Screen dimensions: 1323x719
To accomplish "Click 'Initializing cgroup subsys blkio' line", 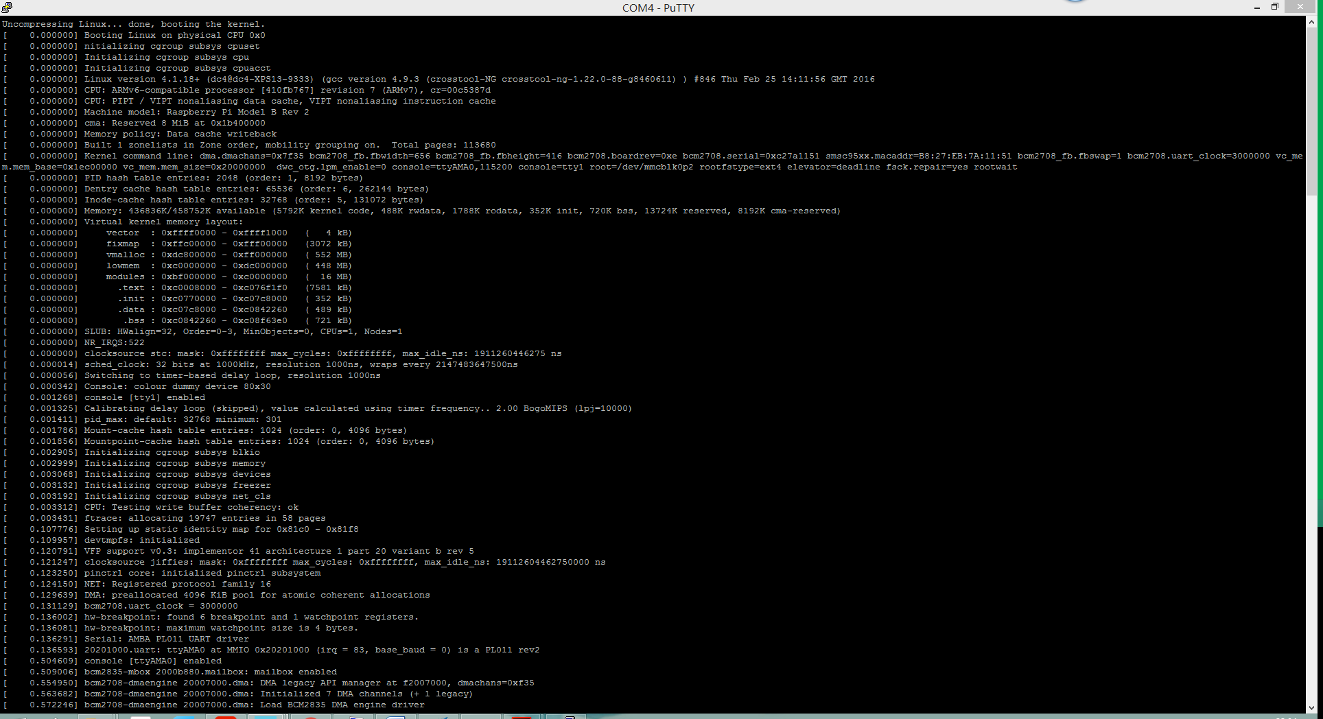I will (x=172, y=452).
